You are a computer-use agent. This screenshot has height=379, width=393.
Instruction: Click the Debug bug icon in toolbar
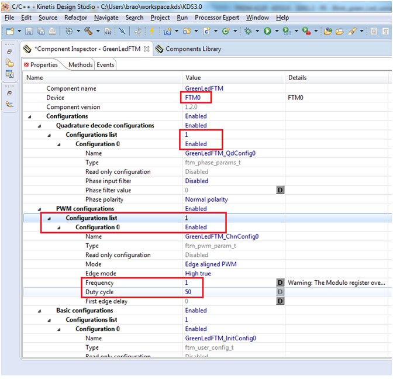tap(247, 31)
